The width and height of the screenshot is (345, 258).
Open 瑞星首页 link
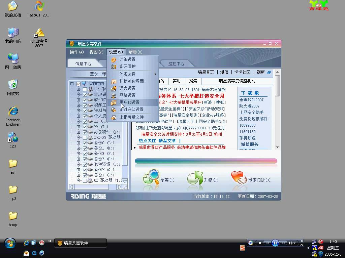(x=206, y=72)
